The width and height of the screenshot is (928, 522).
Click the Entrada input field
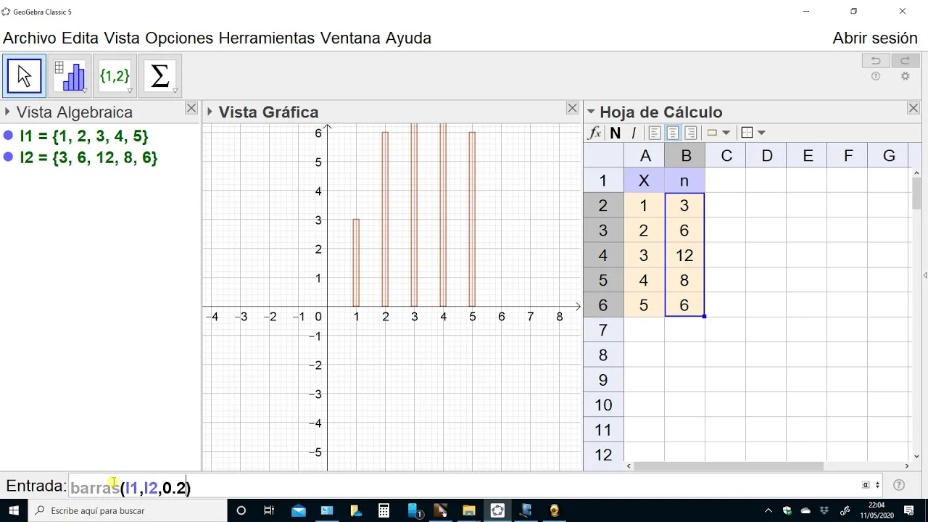(x=463, y=487)
